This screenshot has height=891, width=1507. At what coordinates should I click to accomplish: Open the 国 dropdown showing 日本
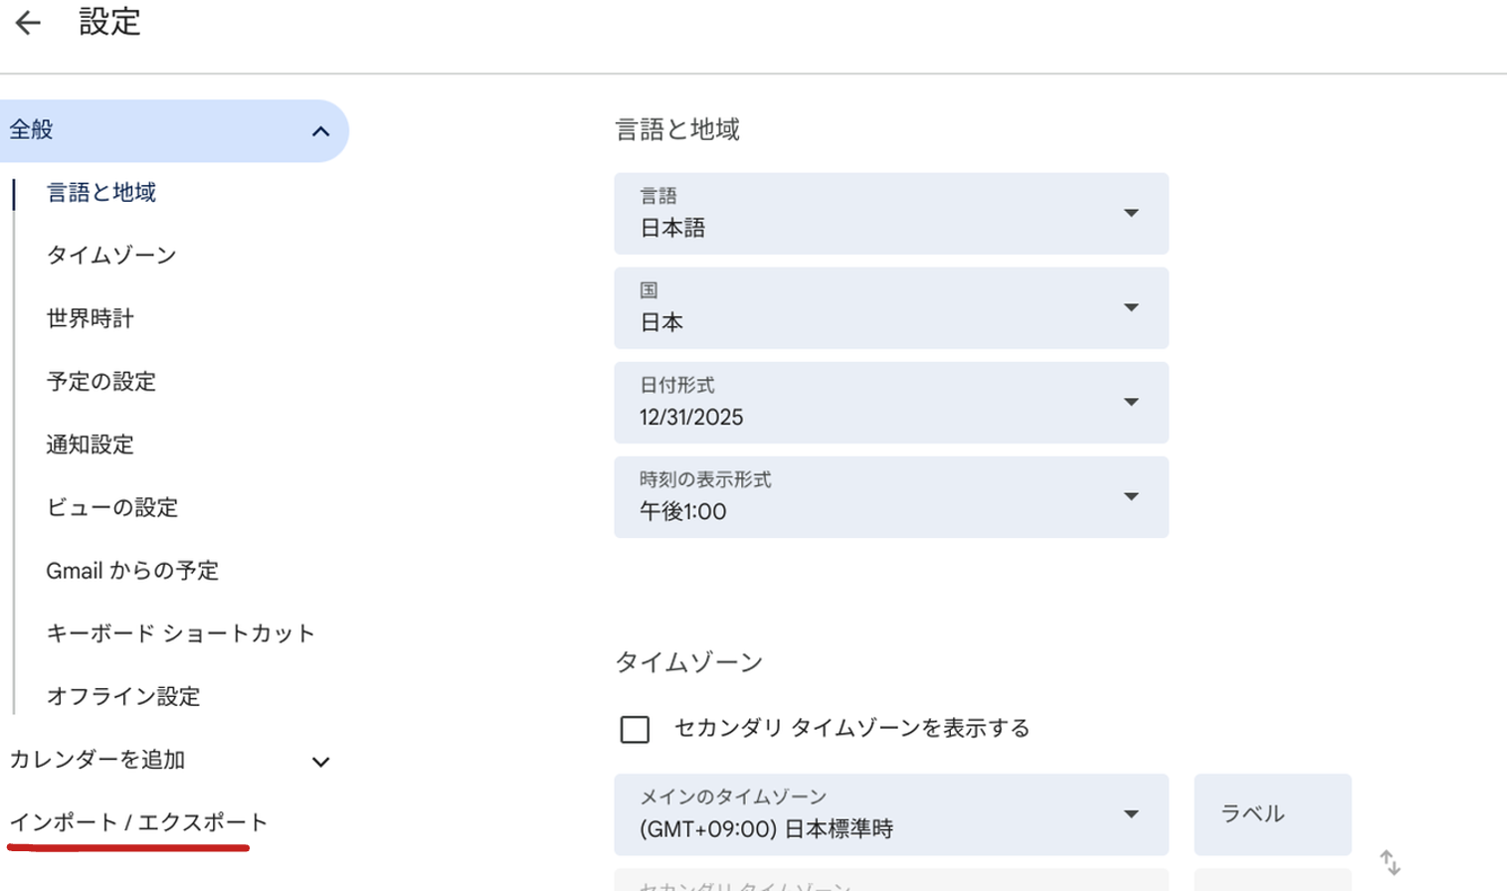pyautogui.click(x=890, y=308)
